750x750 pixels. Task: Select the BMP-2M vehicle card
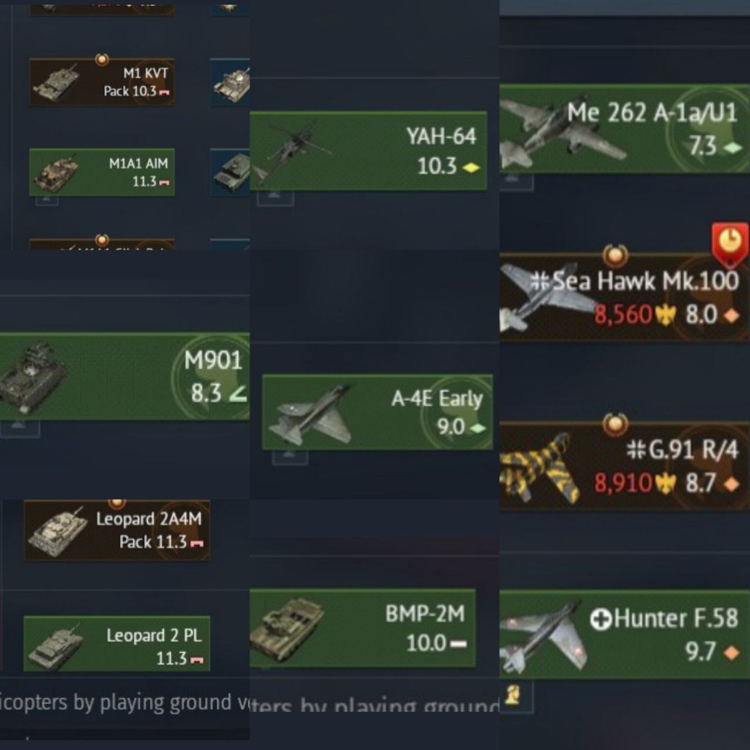363,628
